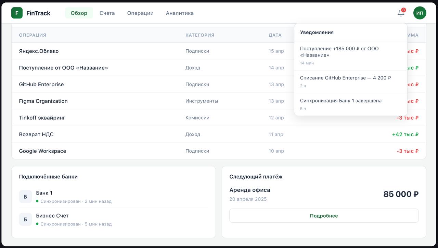Open the GitHub Enterprise charge notification
This screenshot has width=438, height=248.
click(350, 82)
